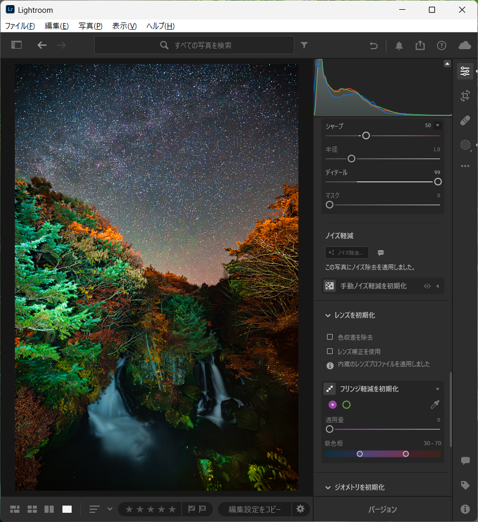Image resolution: width=478 pixels, height=522 pixels.
Task: Click the ディテール slider handle
Action: click(x=438, y=182)
